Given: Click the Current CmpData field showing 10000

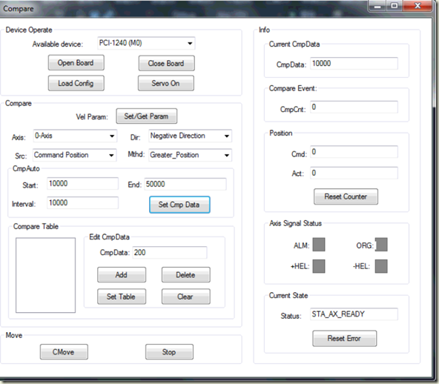Looking at the screenshot, I should (x=354, y=64).
